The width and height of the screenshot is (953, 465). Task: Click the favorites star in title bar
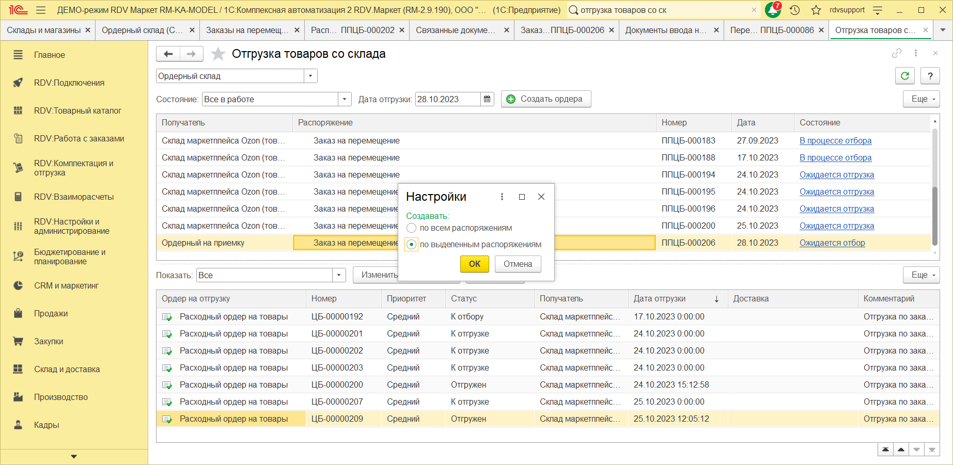tap(816, 10)
